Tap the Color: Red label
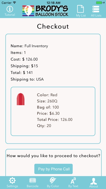Viewport: 106px width, 189px height. pos(47,95)
